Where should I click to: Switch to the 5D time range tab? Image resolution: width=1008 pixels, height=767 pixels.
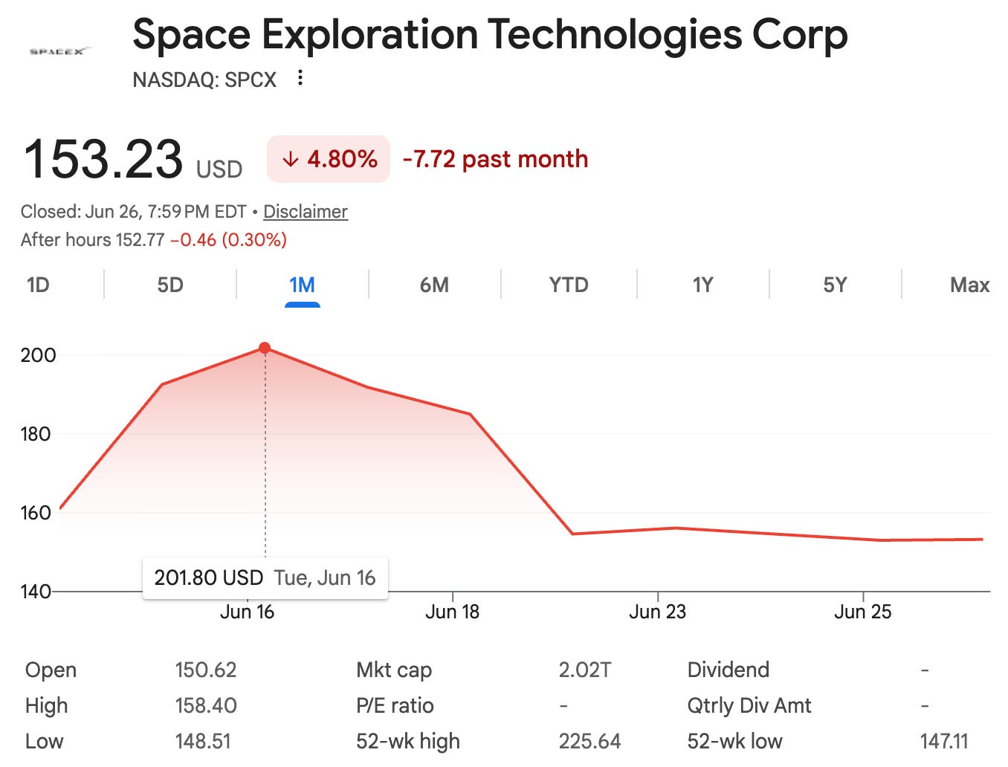[x=170, y=285]
